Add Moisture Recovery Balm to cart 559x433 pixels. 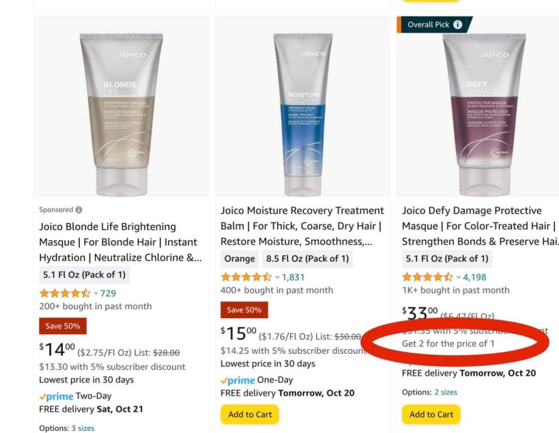click(249, 414)
